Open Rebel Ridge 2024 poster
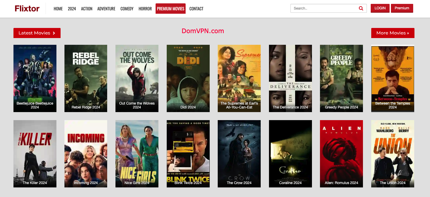 86,78
